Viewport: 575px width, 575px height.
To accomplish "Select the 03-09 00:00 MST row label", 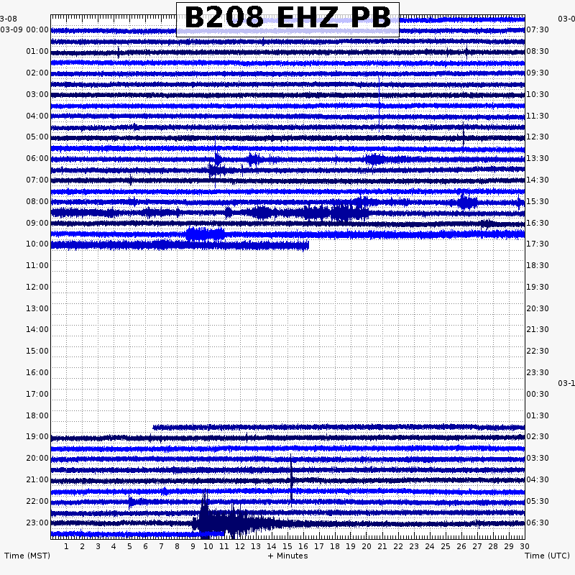I will pyautogui.click(x=24, y=29).
